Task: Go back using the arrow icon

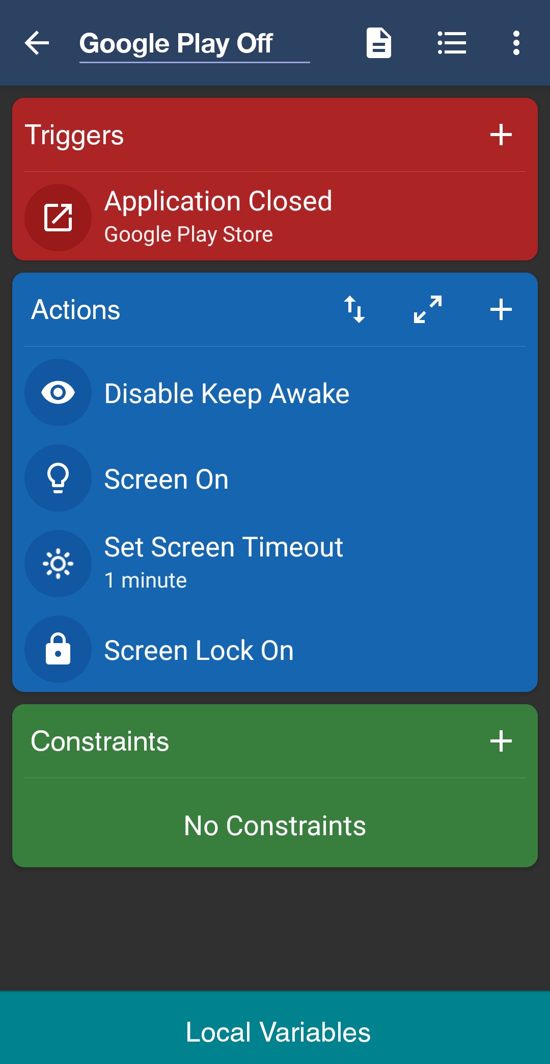Action: coord(37,43)
